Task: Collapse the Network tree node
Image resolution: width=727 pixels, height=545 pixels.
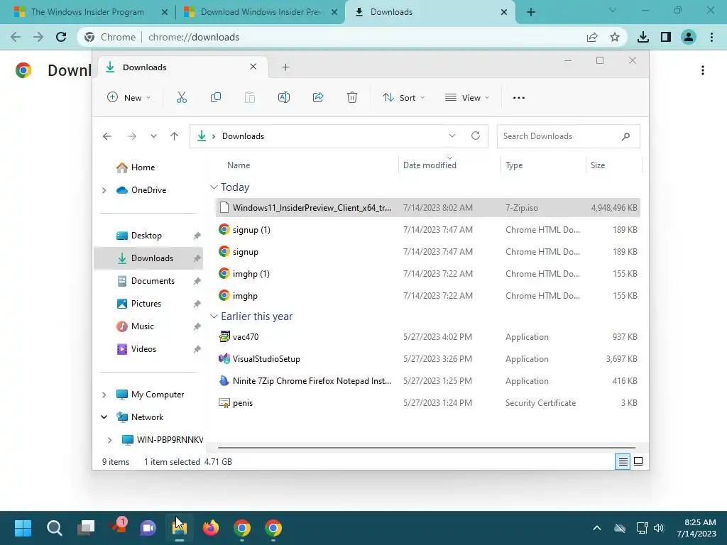Action: click(x=104, y=417)
